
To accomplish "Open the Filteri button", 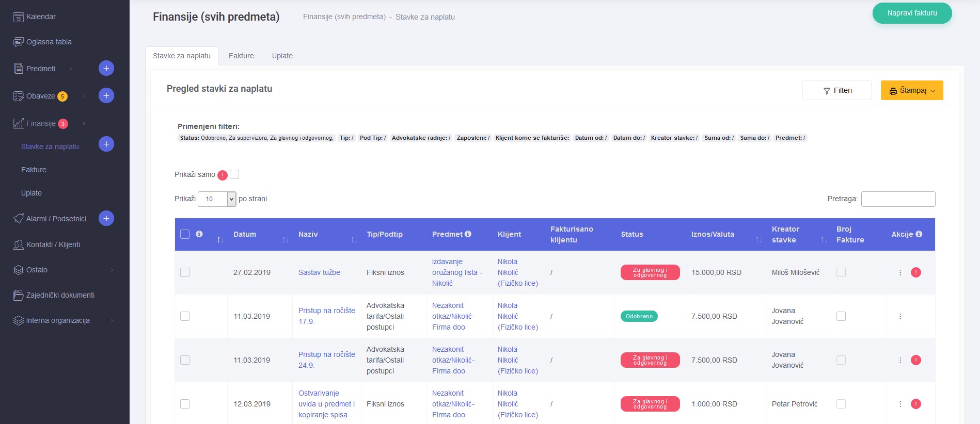I will (836, 90).
